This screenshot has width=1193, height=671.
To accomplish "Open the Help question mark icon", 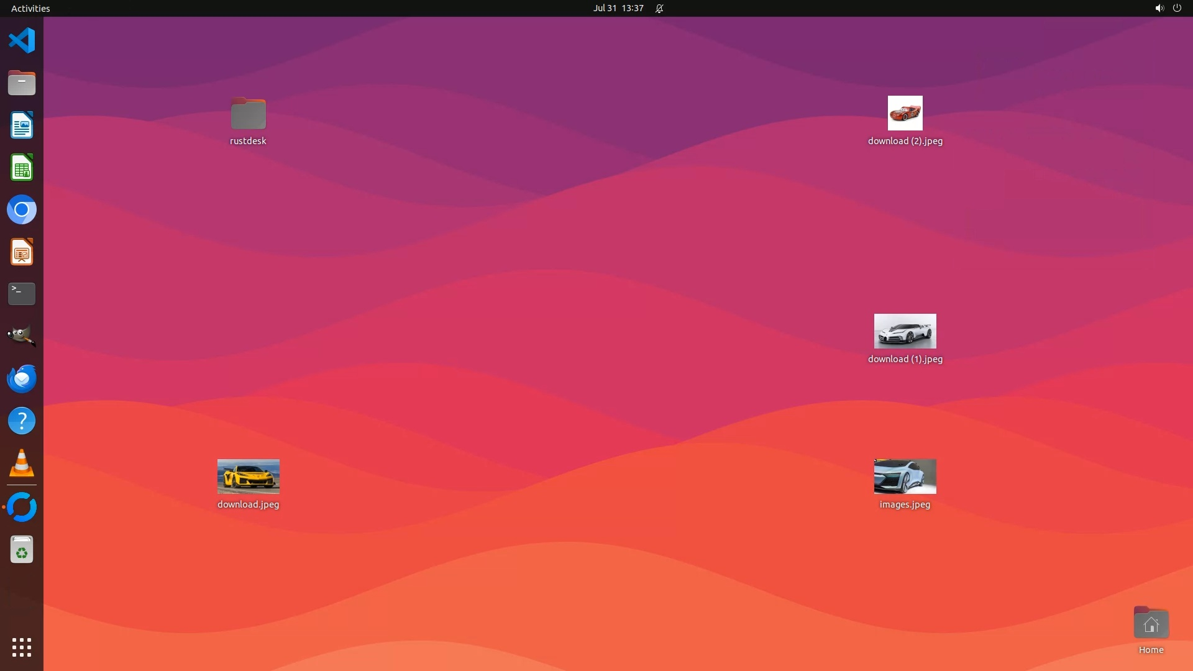I will point(22,421).
